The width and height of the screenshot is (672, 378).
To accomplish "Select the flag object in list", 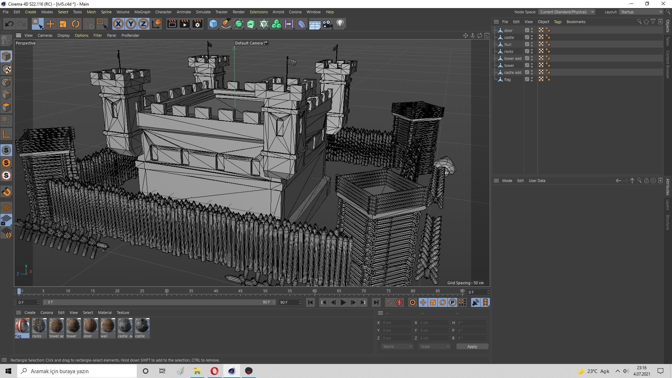I will [x=507, y=79].
